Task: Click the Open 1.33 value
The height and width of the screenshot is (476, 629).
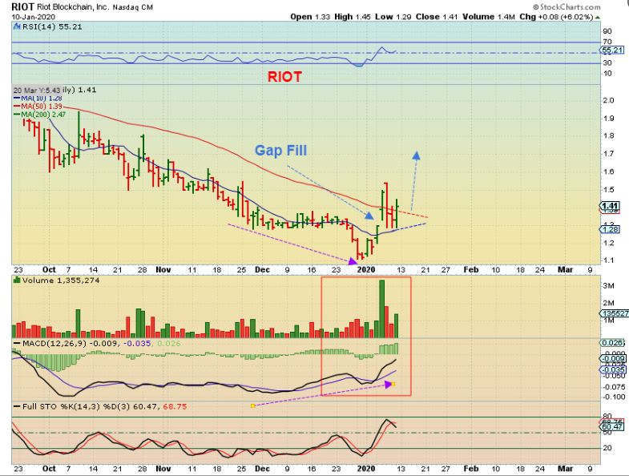Action: pos(310,17)
